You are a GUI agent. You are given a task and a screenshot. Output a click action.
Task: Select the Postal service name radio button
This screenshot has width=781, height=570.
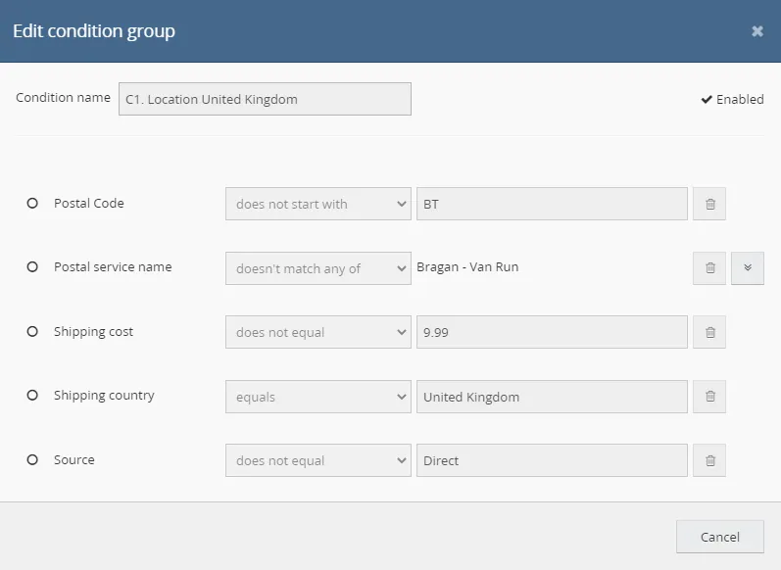(32, 266)
